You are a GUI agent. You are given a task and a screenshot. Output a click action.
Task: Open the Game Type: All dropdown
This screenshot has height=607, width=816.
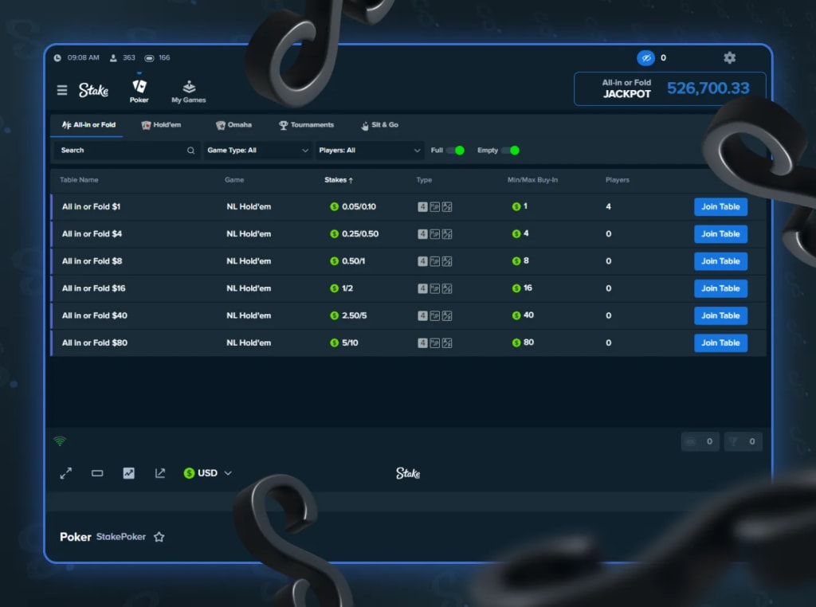tap(257, 150)
